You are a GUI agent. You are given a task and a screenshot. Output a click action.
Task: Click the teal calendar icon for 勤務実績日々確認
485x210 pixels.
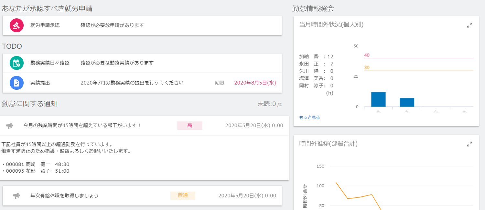[16, 63]
